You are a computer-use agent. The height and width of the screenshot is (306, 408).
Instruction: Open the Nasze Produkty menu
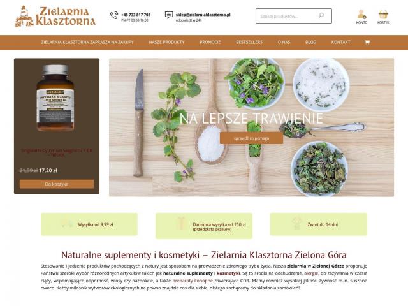point(166,42)
